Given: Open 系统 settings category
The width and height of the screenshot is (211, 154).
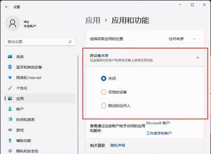Looking at the screenshot, I should 40,57.
